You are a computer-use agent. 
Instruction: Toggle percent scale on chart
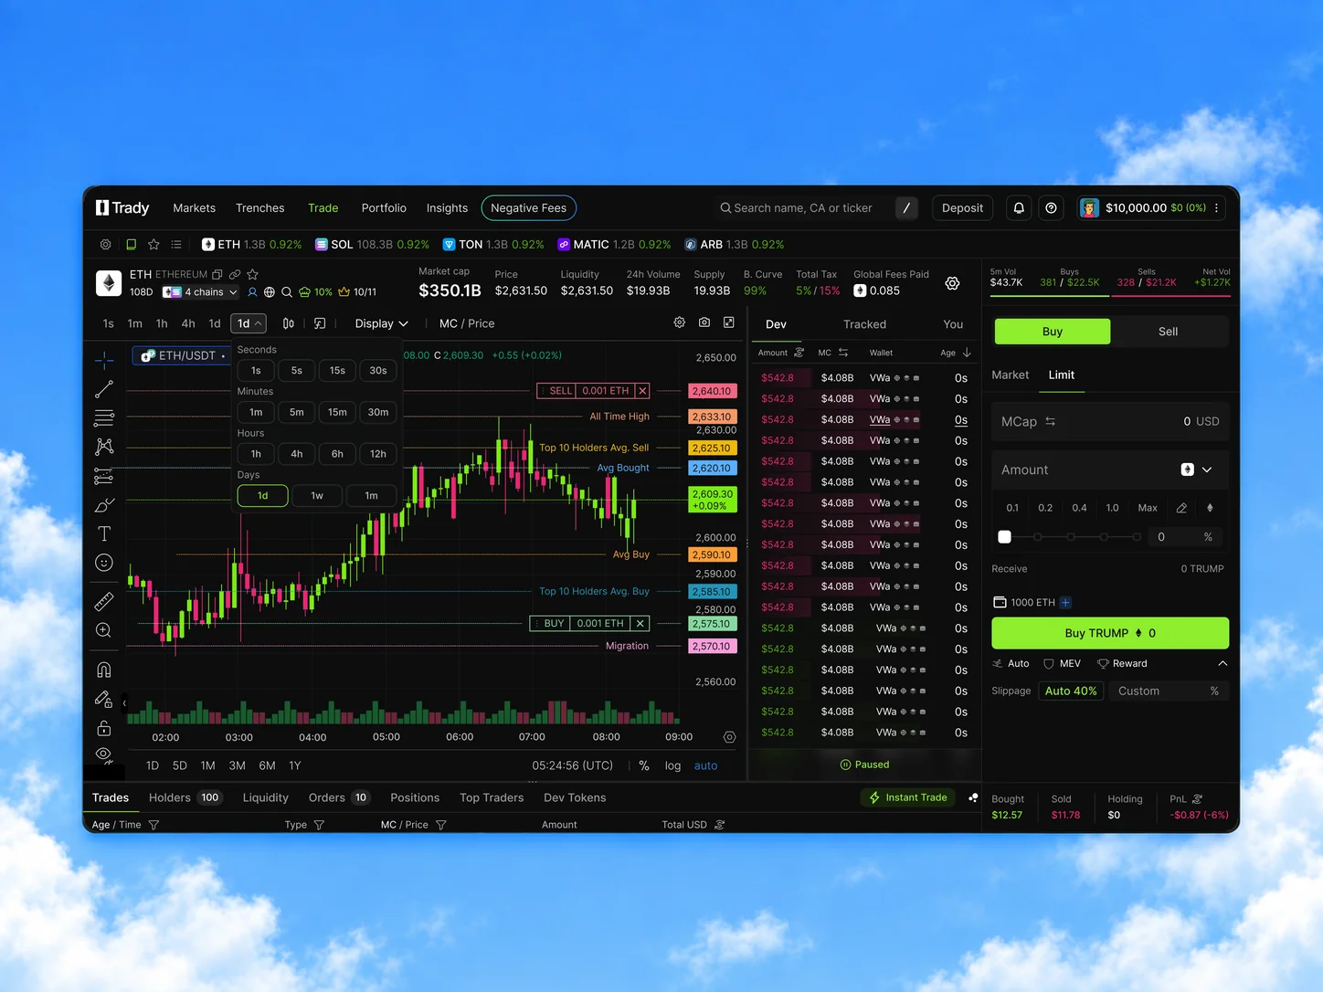[x=644, y=765]
